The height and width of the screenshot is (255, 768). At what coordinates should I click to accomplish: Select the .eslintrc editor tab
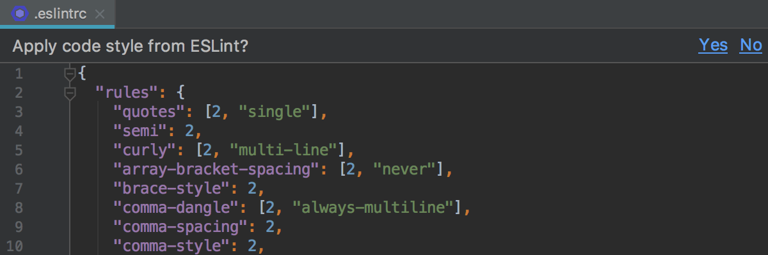coord(57,13)
